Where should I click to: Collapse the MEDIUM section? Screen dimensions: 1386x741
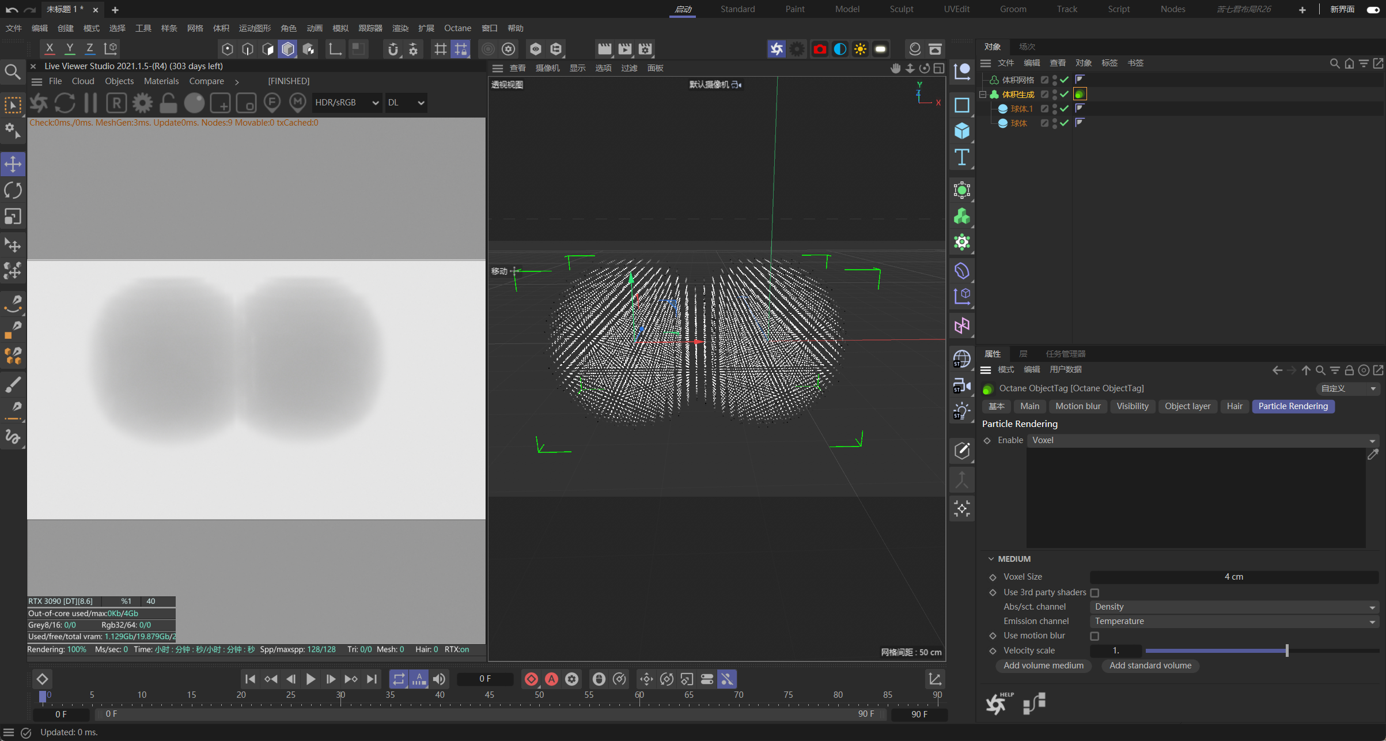tap(991, 559)
